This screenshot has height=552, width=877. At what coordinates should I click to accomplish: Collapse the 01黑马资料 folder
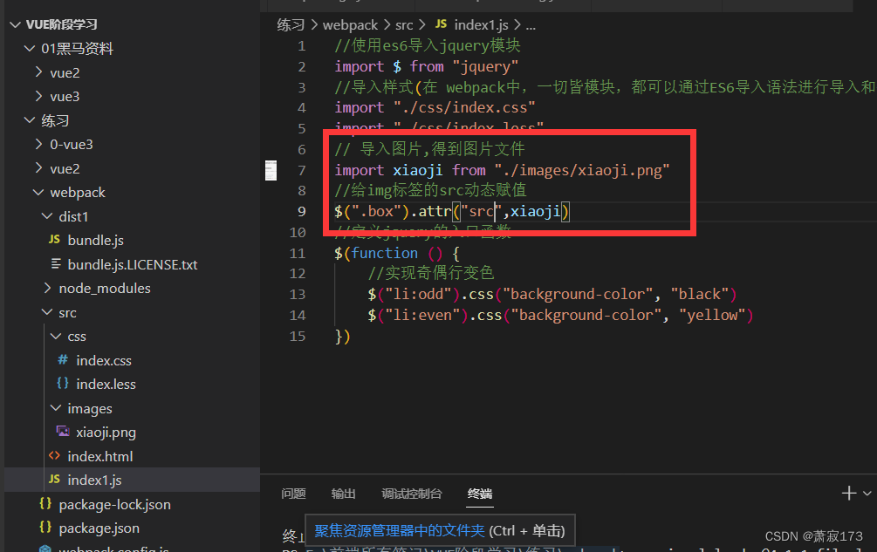point(30,49)
